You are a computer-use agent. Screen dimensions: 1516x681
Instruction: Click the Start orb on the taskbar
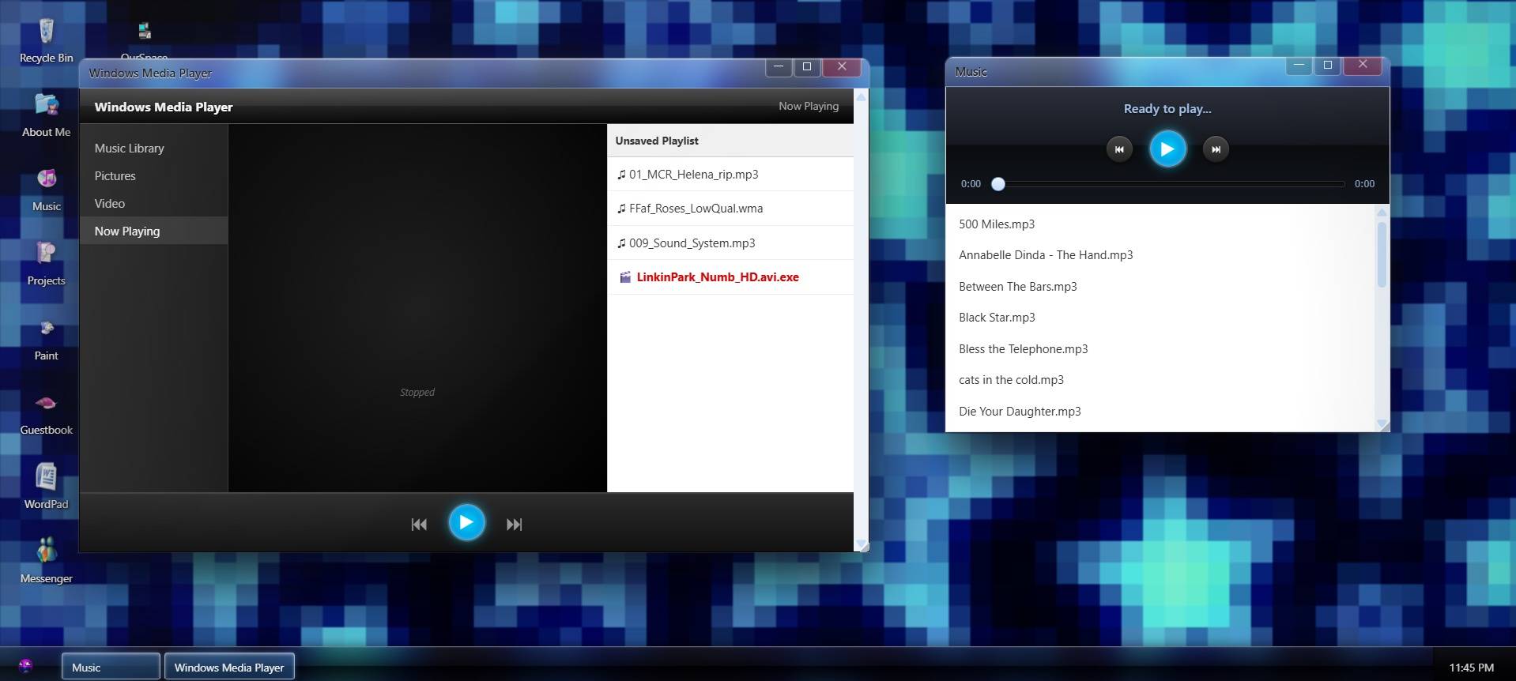tap(25, 666)
